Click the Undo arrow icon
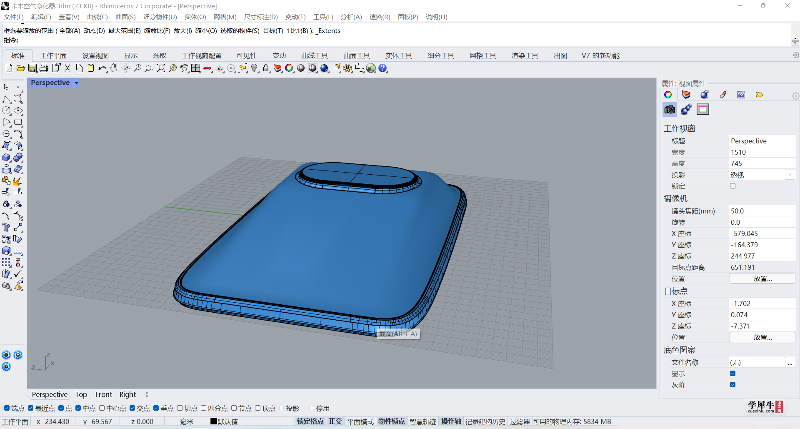 102,68
